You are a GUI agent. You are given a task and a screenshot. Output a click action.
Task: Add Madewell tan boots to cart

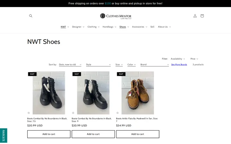pos(138,134)
